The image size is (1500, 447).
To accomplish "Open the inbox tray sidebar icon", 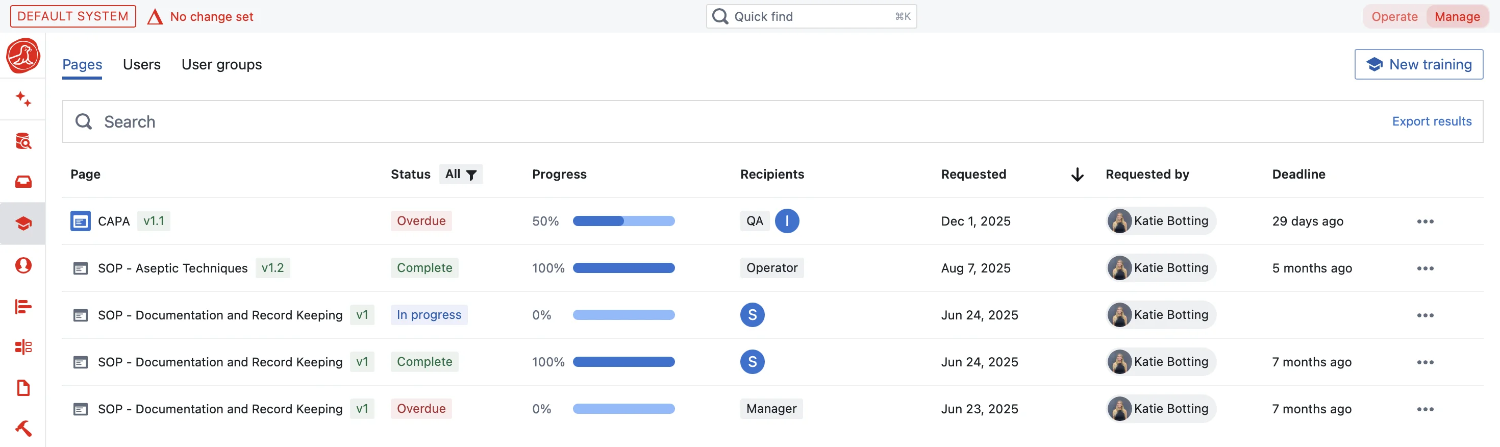I will pyautogui.click(x=23, y=182).
